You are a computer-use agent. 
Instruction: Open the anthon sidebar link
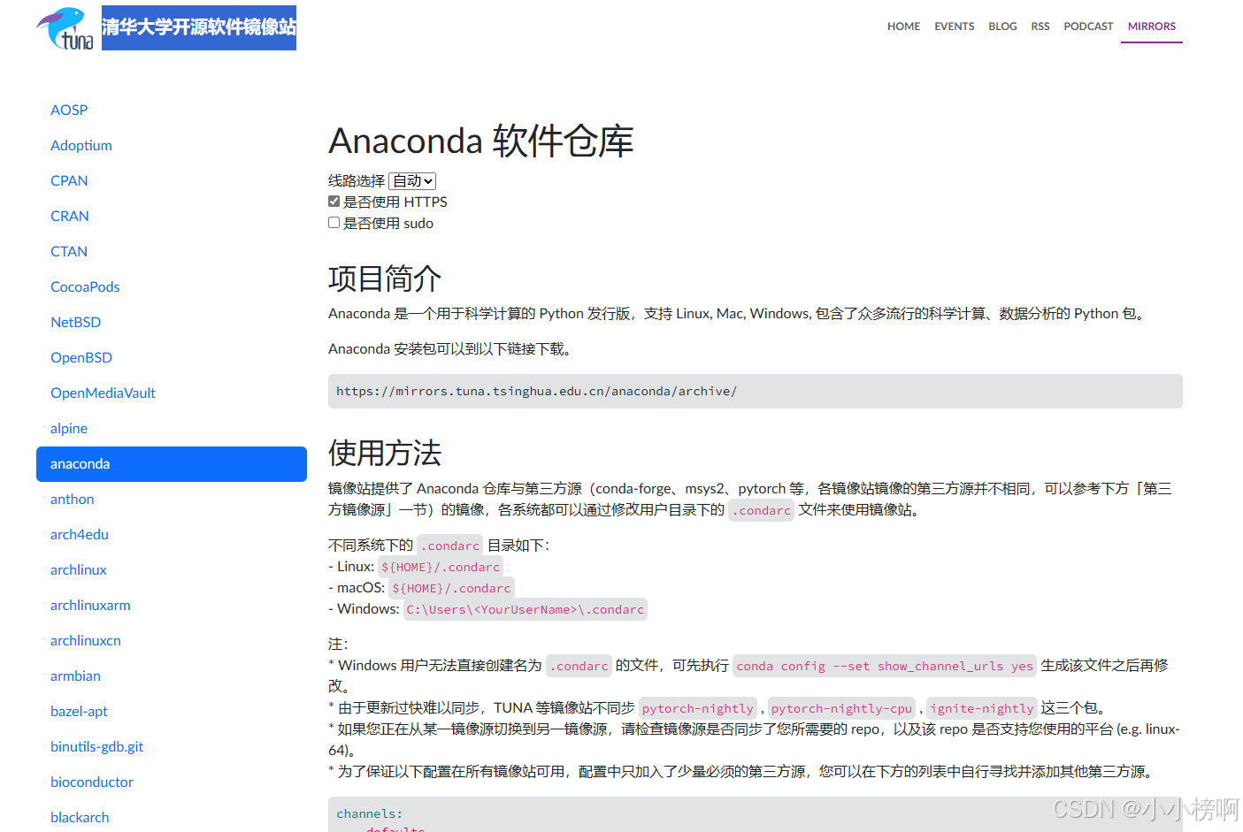point(73,499)
